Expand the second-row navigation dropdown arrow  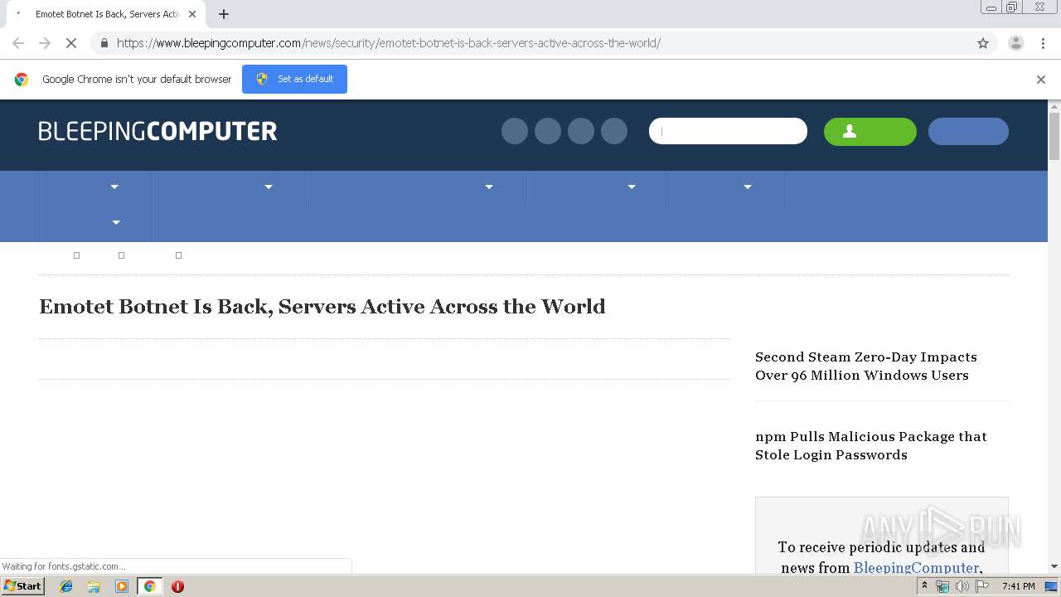tap(116, 222)
